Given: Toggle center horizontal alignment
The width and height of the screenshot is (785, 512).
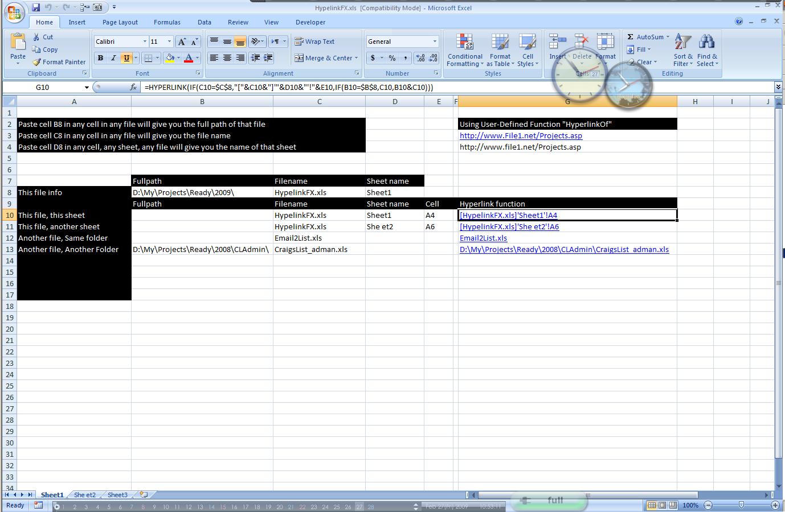Looking at the screenshot, I should pyautogui.click(x=227, y=58).
